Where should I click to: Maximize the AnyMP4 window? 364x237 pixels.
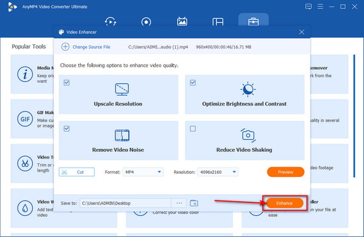coord(343,7)
